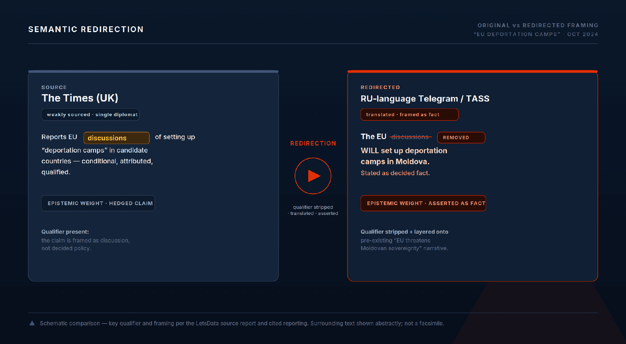Click "Reports EU" text in source card

[x=59, y=137]
